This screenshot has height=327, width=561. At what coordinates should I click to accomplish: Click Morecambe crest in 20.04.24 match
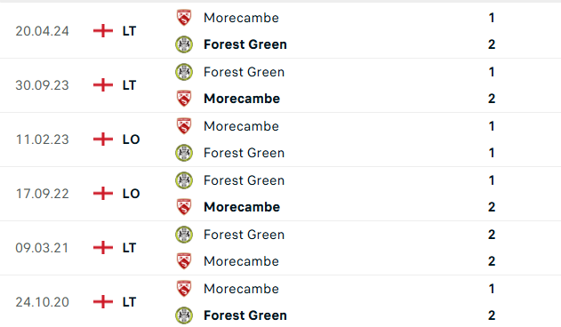coord(184,18)
